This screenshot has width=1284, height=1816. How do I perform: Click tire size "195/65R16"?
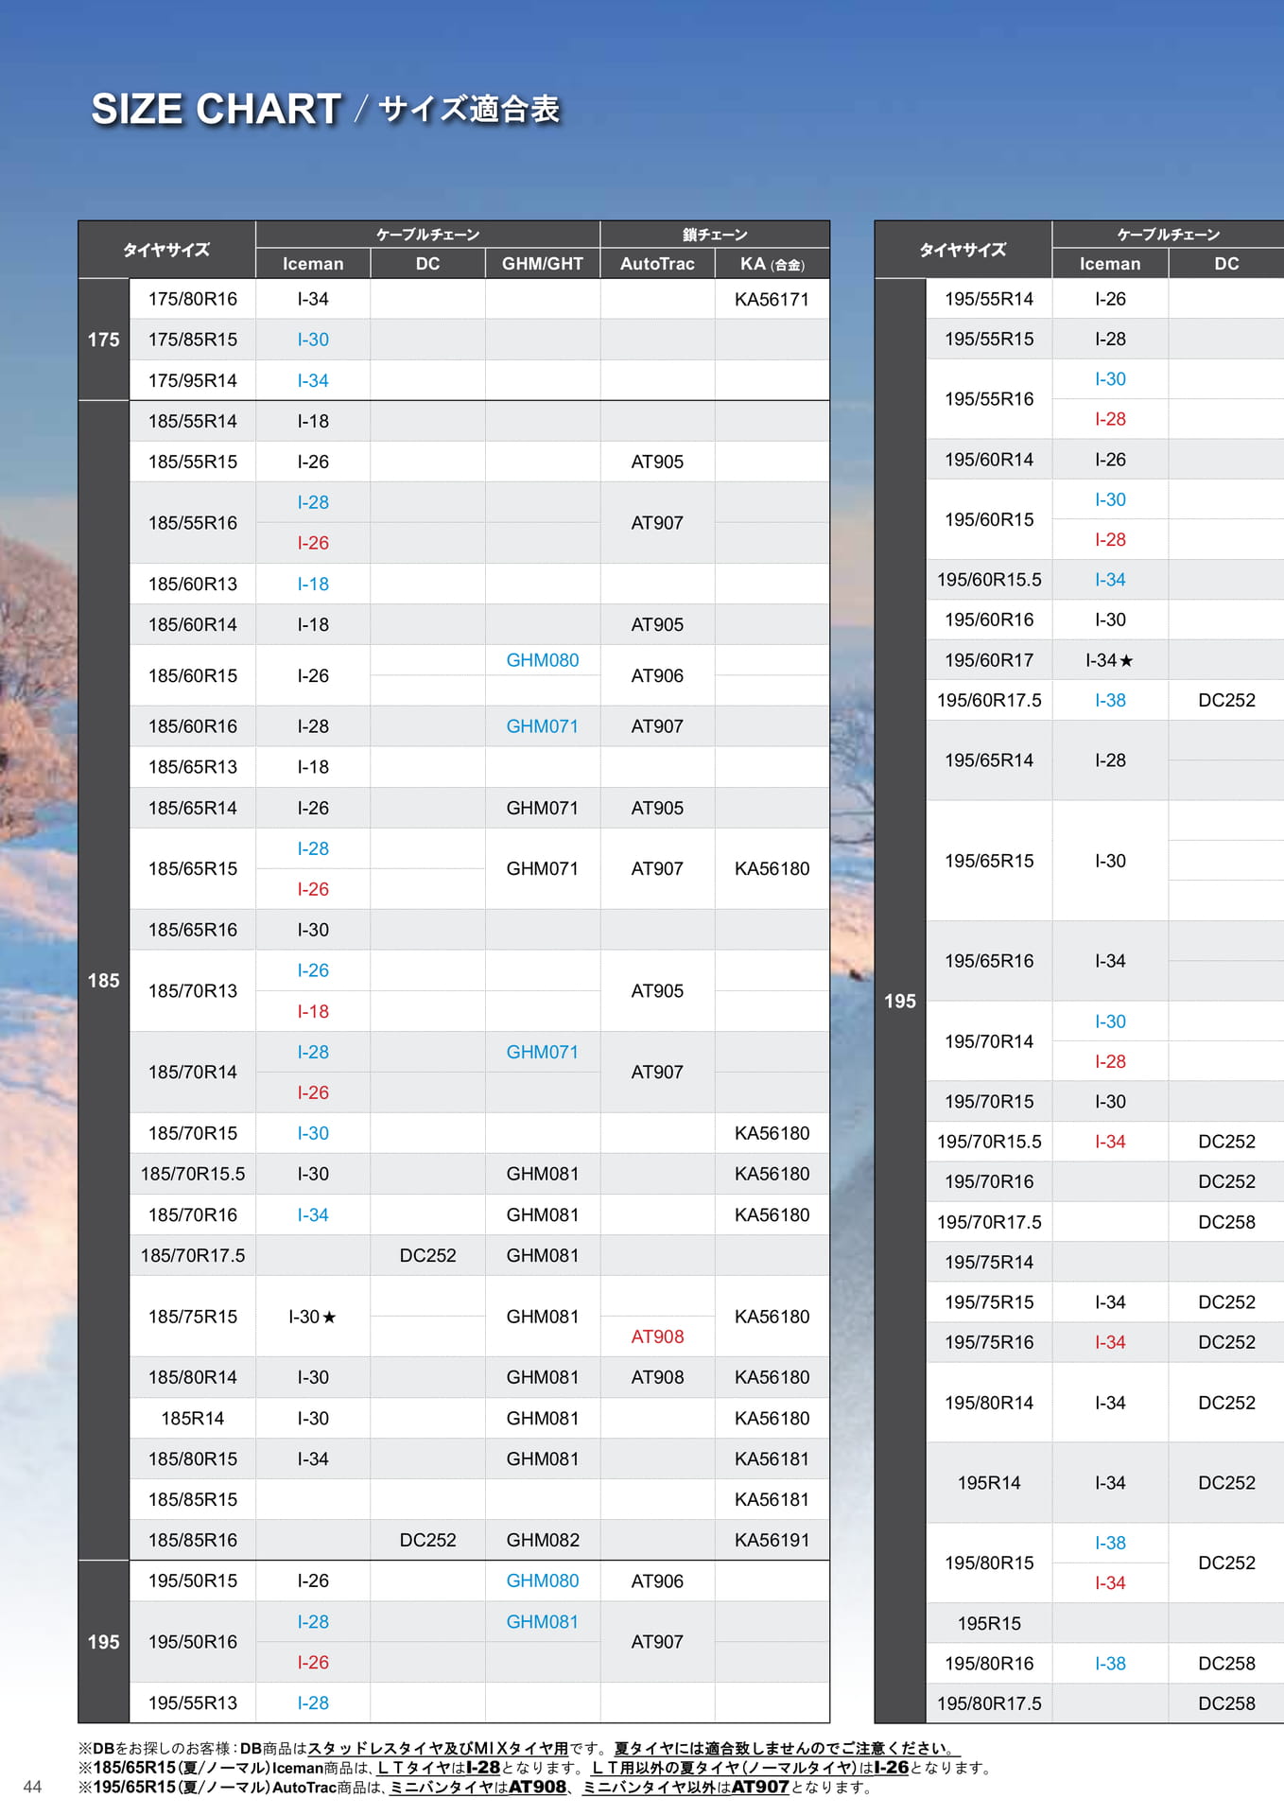[x=989, y=961]
